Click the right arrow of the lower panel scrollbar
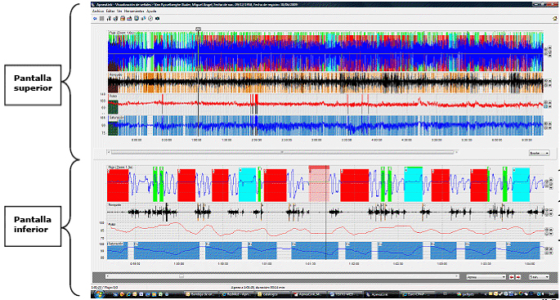Viewport: 560px width, 300px height. [457, 276]
